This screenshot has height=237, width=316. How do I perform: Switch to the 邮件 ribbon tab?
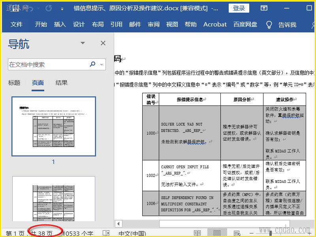(135, 24)
